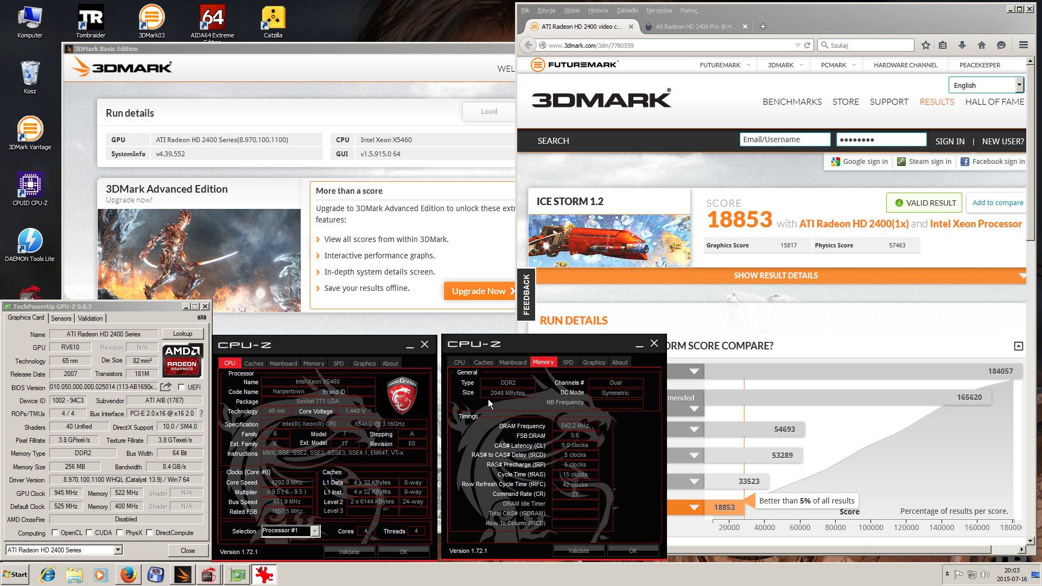Open the Processor #1 selection dropdown
The width and height of the screenshot is (1042, 586).
[x=290, y=531]
